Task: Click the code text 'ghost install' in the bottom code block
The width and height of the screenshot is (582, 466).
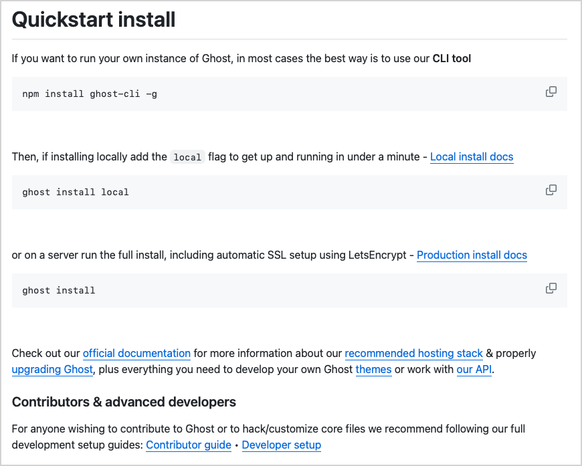Action: 59,291
